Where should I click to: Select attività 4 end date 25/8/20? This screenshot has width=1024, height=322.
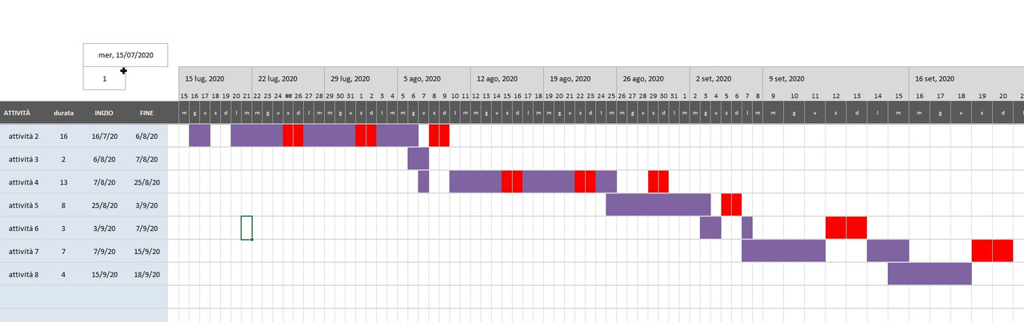click(146, 182)
